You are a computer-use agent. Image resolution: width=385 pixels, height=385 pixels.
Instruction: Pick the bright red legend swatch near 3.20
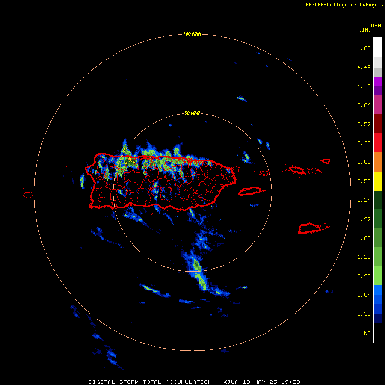tap(378, 143)
